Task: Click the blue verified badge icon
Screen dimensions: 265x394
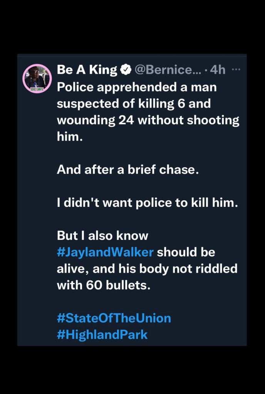Action: 126,70
